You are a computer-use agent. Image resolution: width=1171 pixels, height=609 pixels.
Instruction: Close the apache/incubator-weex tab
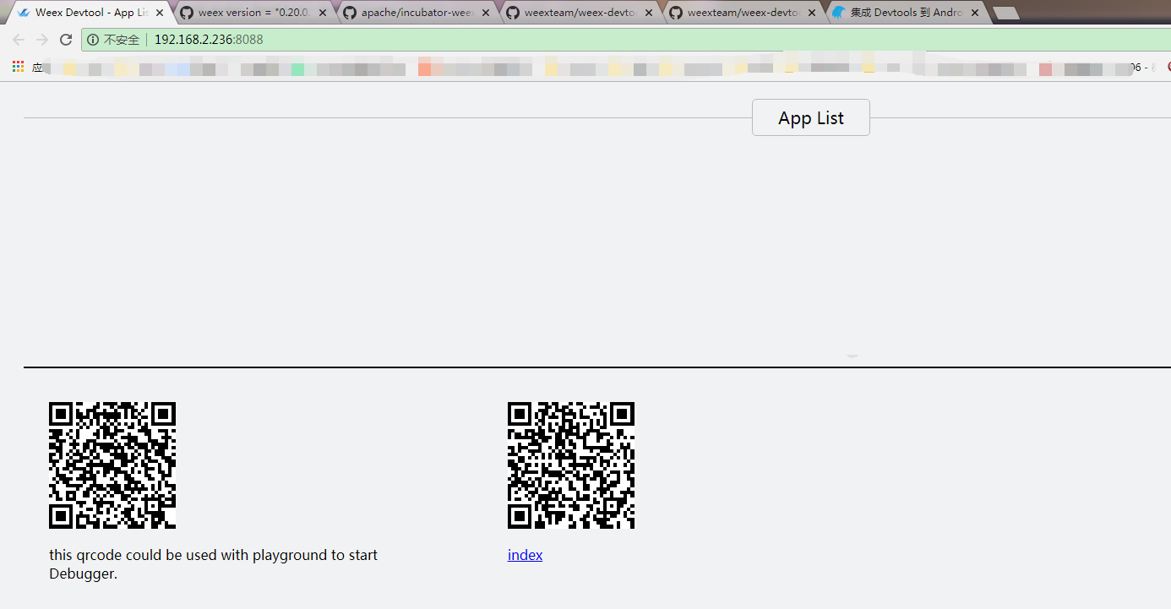coord(487,13)
